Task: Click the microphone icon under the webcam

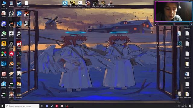Action: pyautogui.click(x=191, y=24)
